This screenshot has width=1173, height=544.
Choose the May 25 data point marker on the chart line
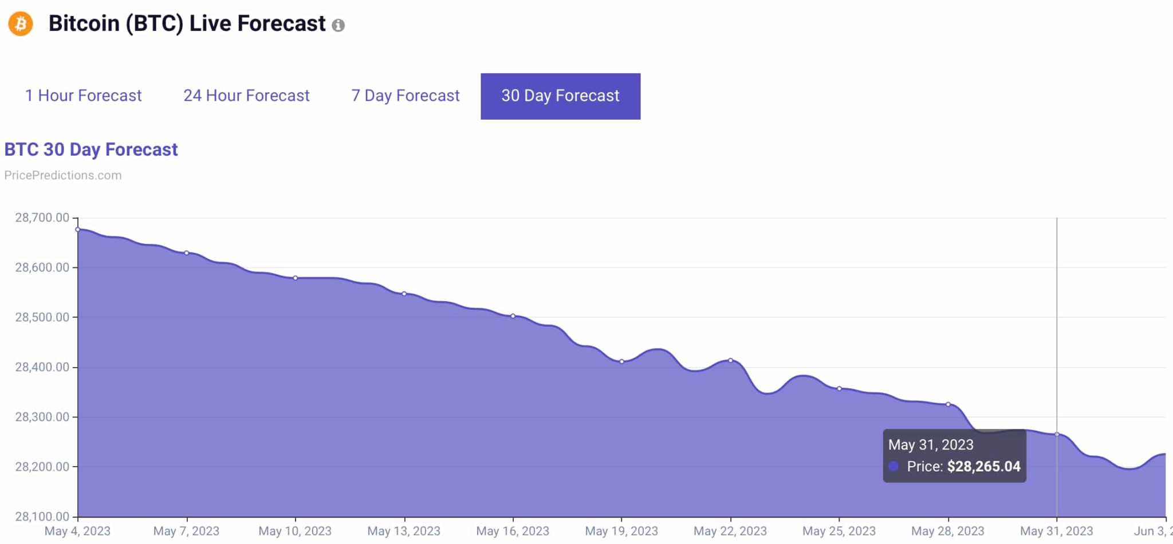pyautogui.click(x=840, y=389)
